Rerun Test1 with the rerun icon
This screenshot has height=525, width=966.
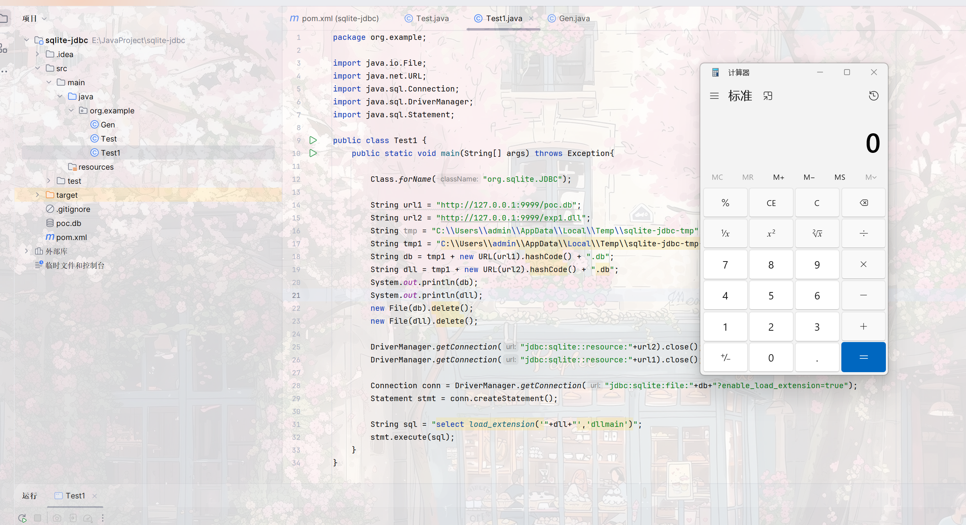click(x=22, y=518)
